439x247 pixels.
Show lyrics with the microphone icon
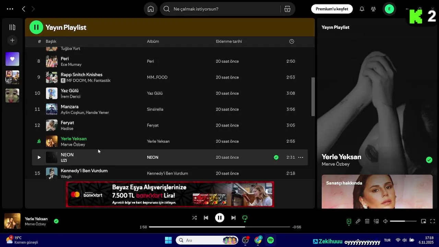[358, 221]
